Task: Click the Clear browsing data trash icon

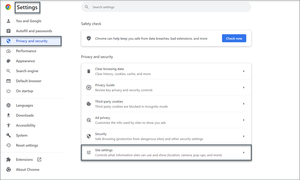Action: 89,71
